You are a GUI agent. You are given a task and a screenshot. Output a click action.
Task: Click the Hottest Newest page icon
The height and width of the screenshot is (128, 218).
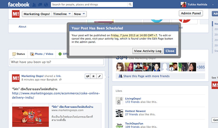pyautogui.click(x=119, y=113)
